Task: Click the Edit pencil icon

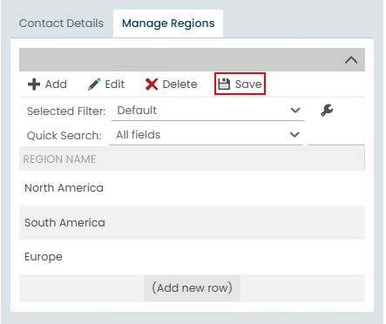Action: pyautogui.click(x=94, y=84)
